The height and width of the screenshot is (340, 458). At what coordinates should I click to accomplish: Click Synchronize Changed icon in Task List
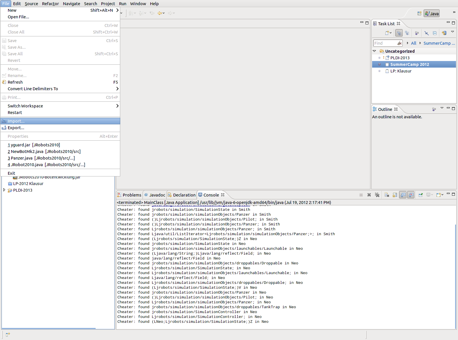pyautogui.click(x=444, y=33)
